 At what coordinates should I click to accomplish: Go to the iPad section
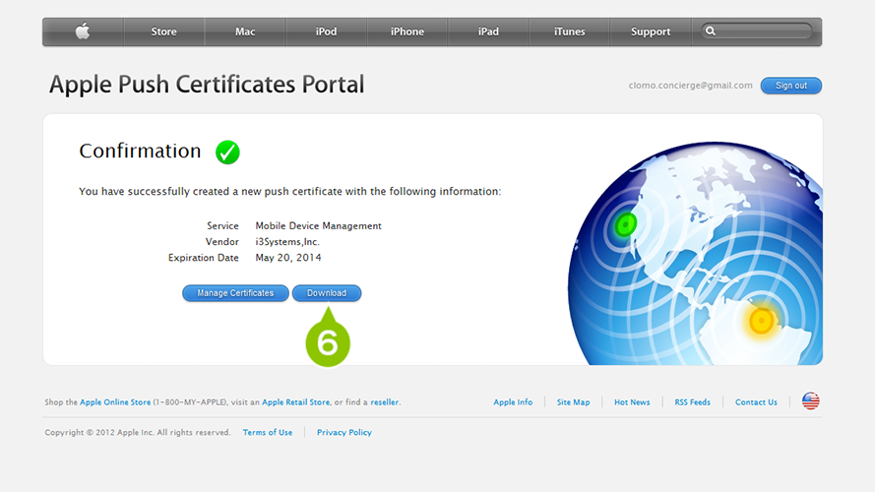488,31
